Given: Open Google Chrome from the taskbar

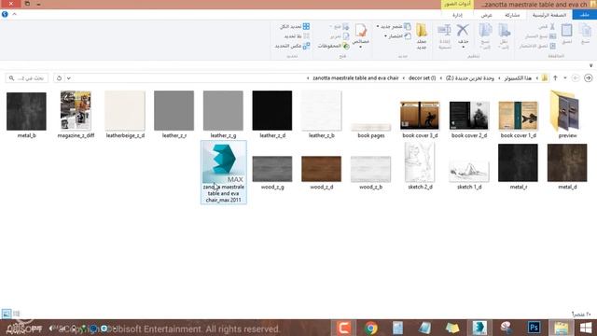Looking at the screenshot, I should (371, 328).
